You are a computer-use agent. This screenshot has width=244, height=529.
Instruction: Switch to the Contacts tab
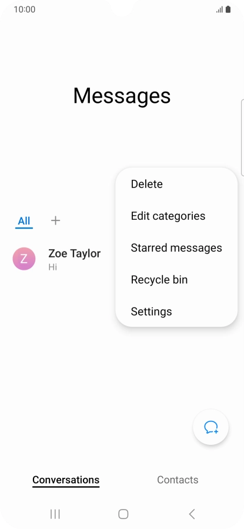pos(178,480)
